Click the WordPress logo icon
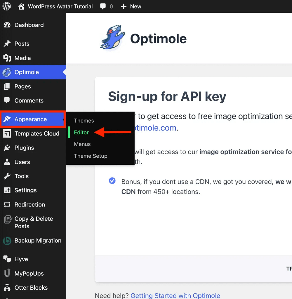This screenshot has height=299, width=292. coord(7,6)
